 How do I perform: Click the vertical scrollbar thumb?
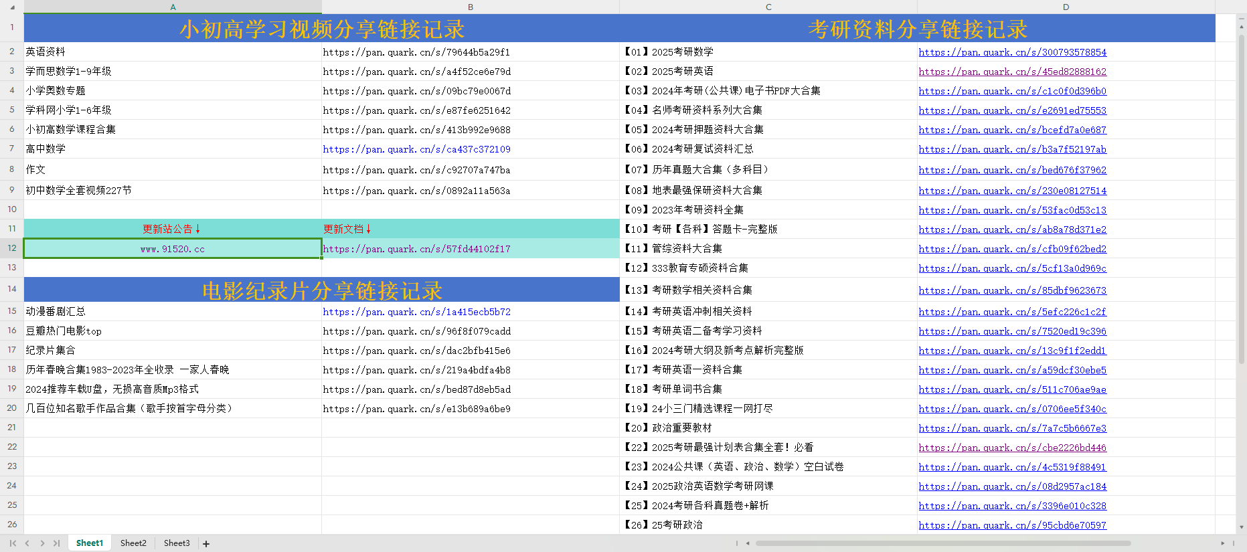click(x=1242, y=199)
